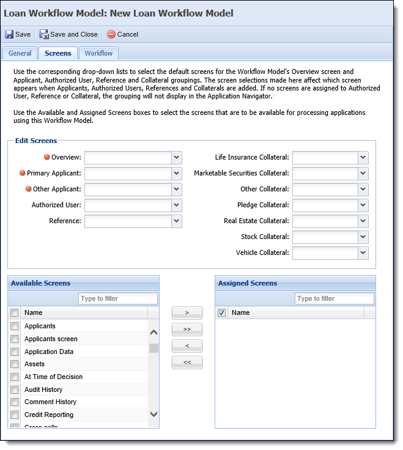
Task: Select the 'Credit Reporting' row text
Action: point(49,415)
